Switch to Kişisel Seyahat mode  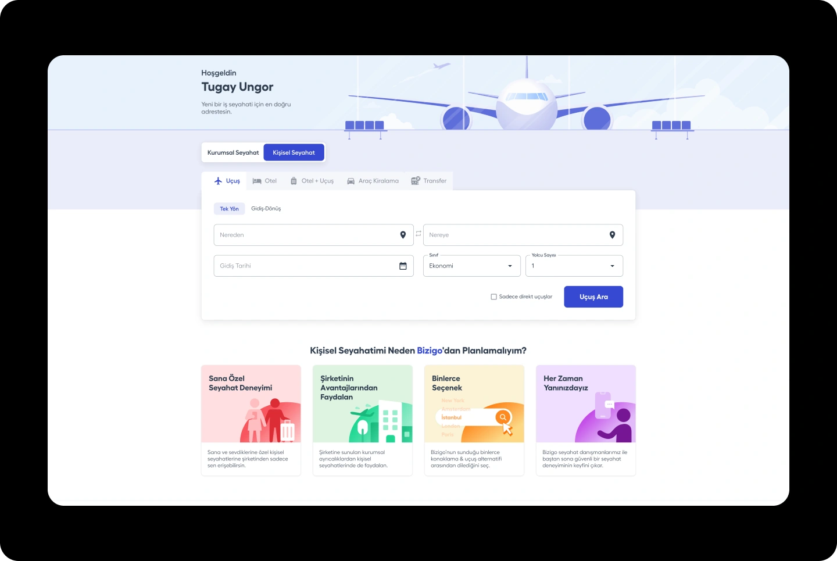point(294,152)
